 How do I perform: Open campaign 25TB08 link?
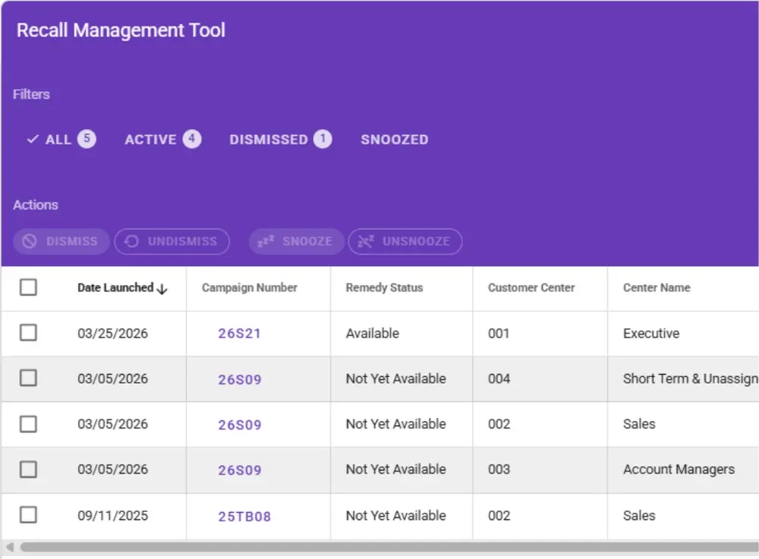(244, 517)
